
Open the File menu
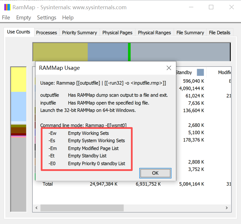[6, 18]
